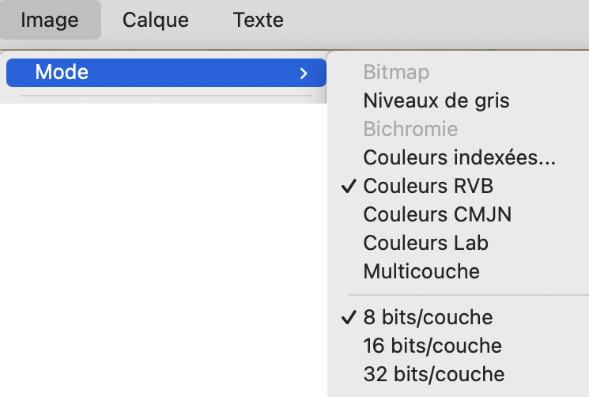Click the checkmark beside Couleurs RVB
This screenshot has width=589, height=397.
348,187
